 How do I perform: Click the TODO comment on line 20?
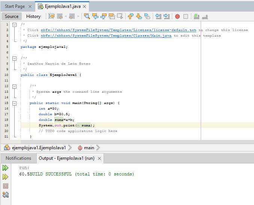pyautogui.click(x=78, y=131)
